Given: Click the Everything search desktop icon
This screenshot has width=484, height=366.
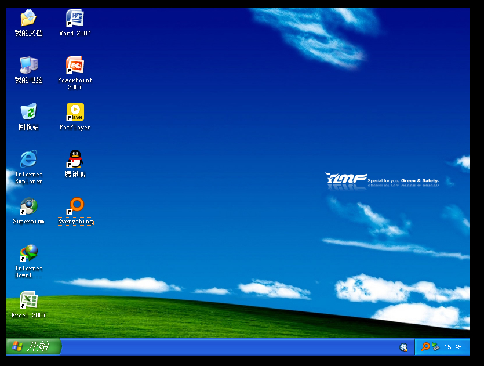Looking at the screenshot, I should coord(75,206).
